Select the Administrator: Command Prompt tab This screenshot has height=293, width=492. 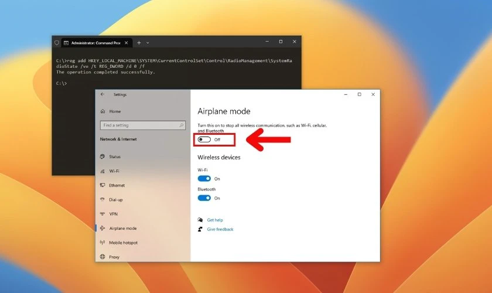pyautogui.click(x=96, y=43)
